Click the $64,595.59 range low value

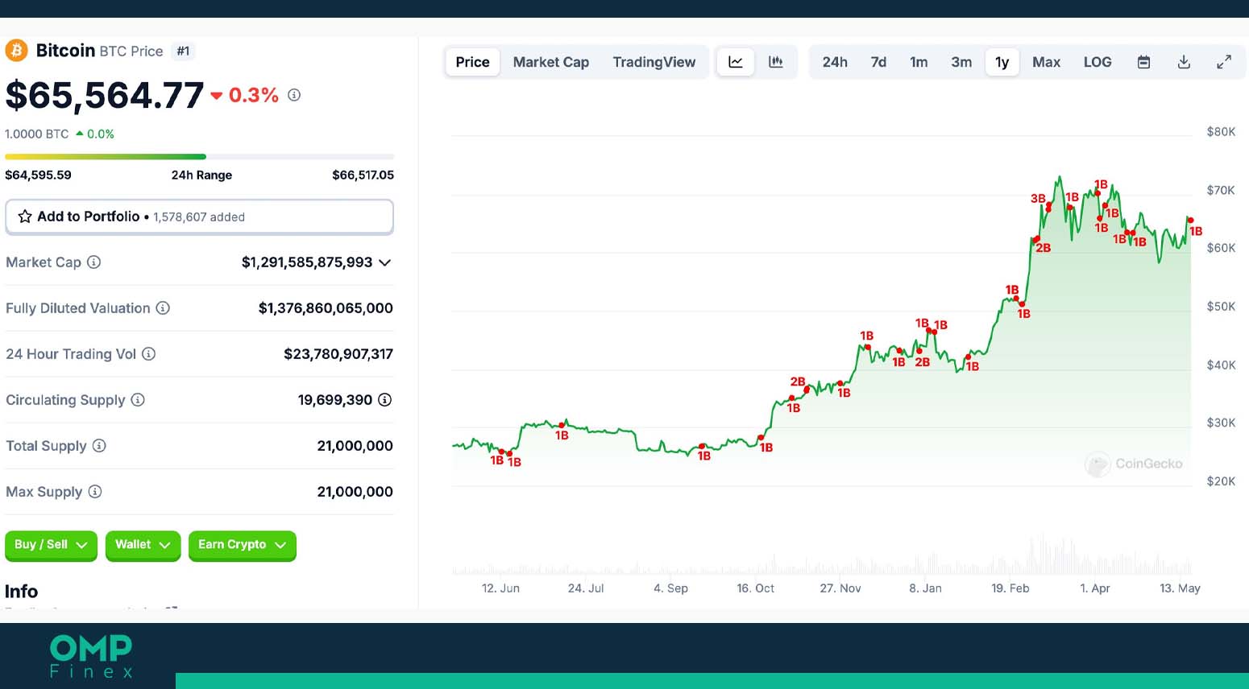tap(38, 175)
